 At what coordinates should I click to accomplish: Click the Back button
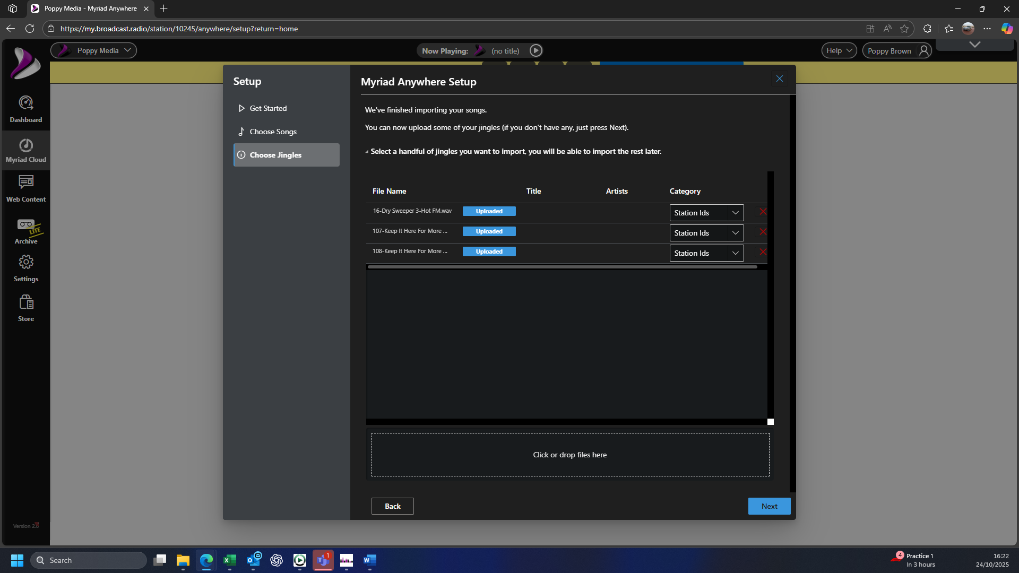392,506
